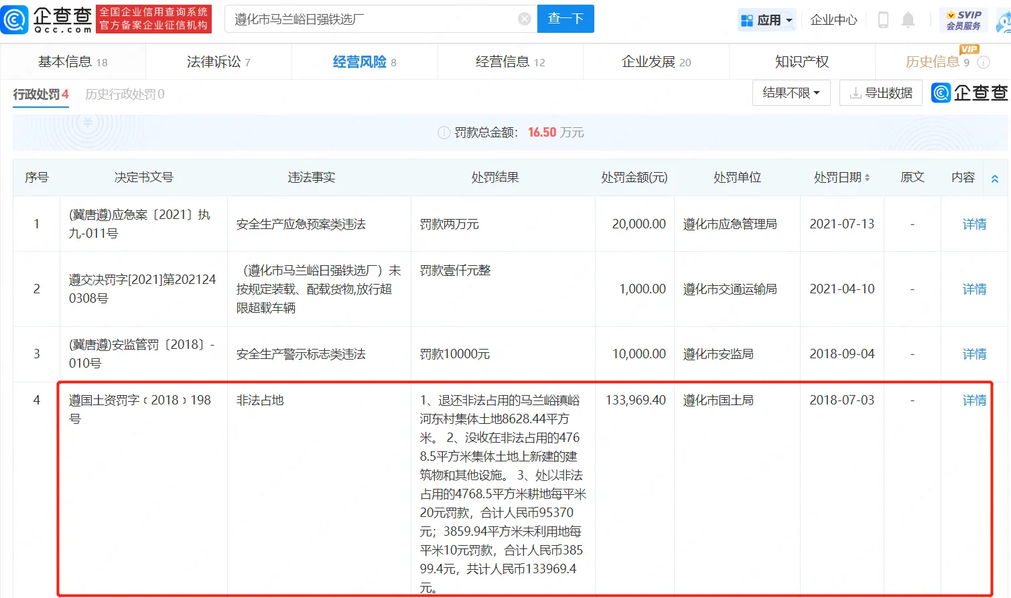Switch to the 法律诉讼 tab
The height and width of the screenshot is (598, 1011).
pyautogui.click(x=218, y=62)
